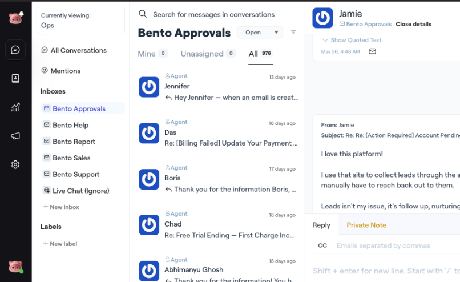Open the Reports chart icon
Viewport: 460px width, 282px height.
15,107
